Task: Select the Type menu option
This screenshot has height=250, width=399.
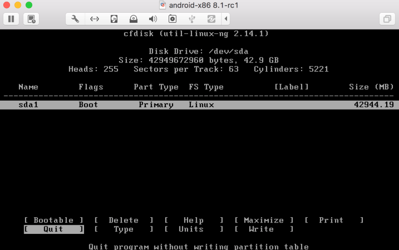Action: tap(123, 229)
